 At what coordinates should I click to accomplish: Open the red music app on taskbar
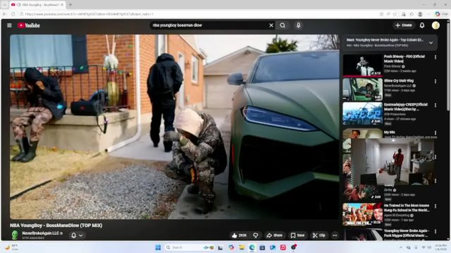[283, 247]
